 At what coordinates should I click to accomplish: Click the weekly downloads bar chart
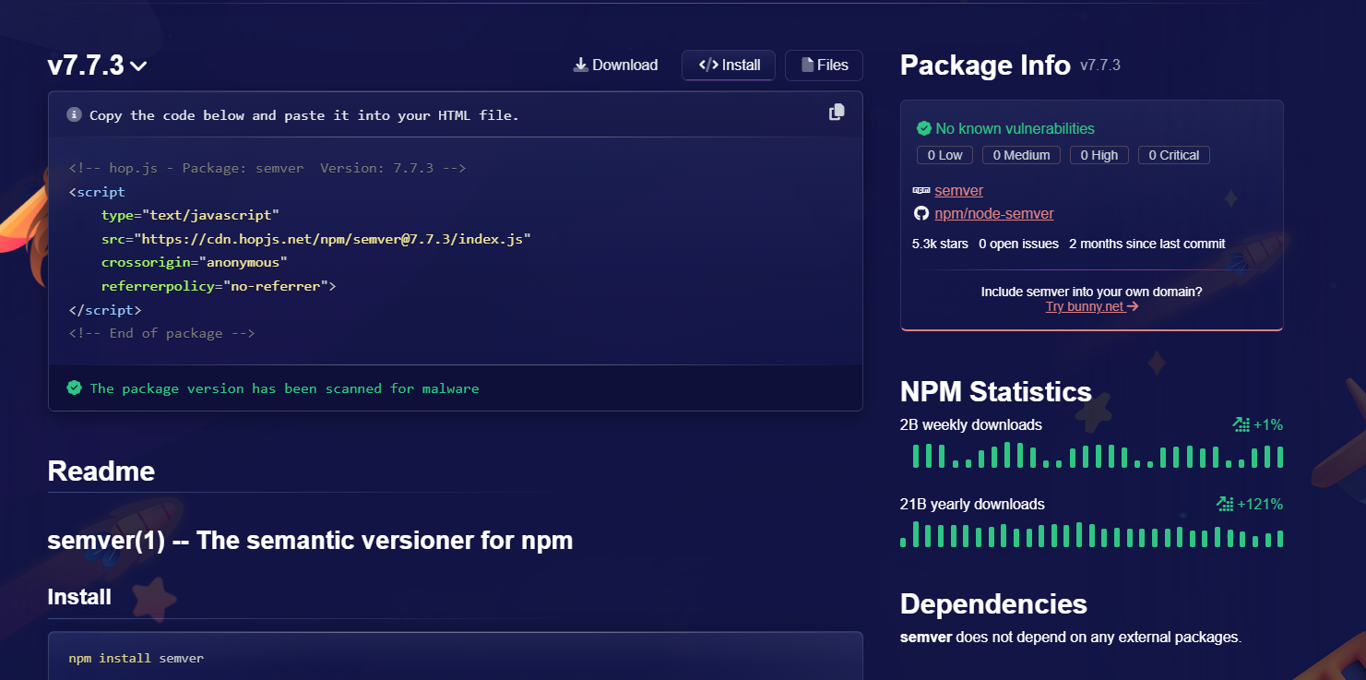(1091, 456)
